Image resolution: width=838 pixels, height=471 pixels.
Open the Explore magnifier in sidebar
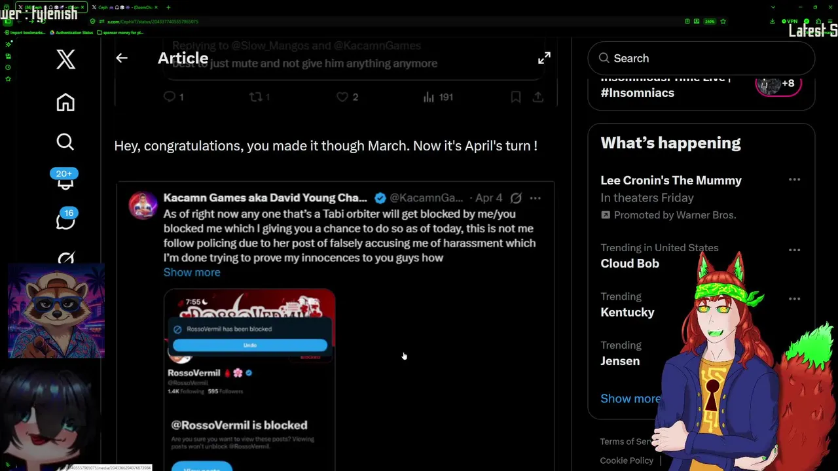pyautogui.click(x=65, y=142)
